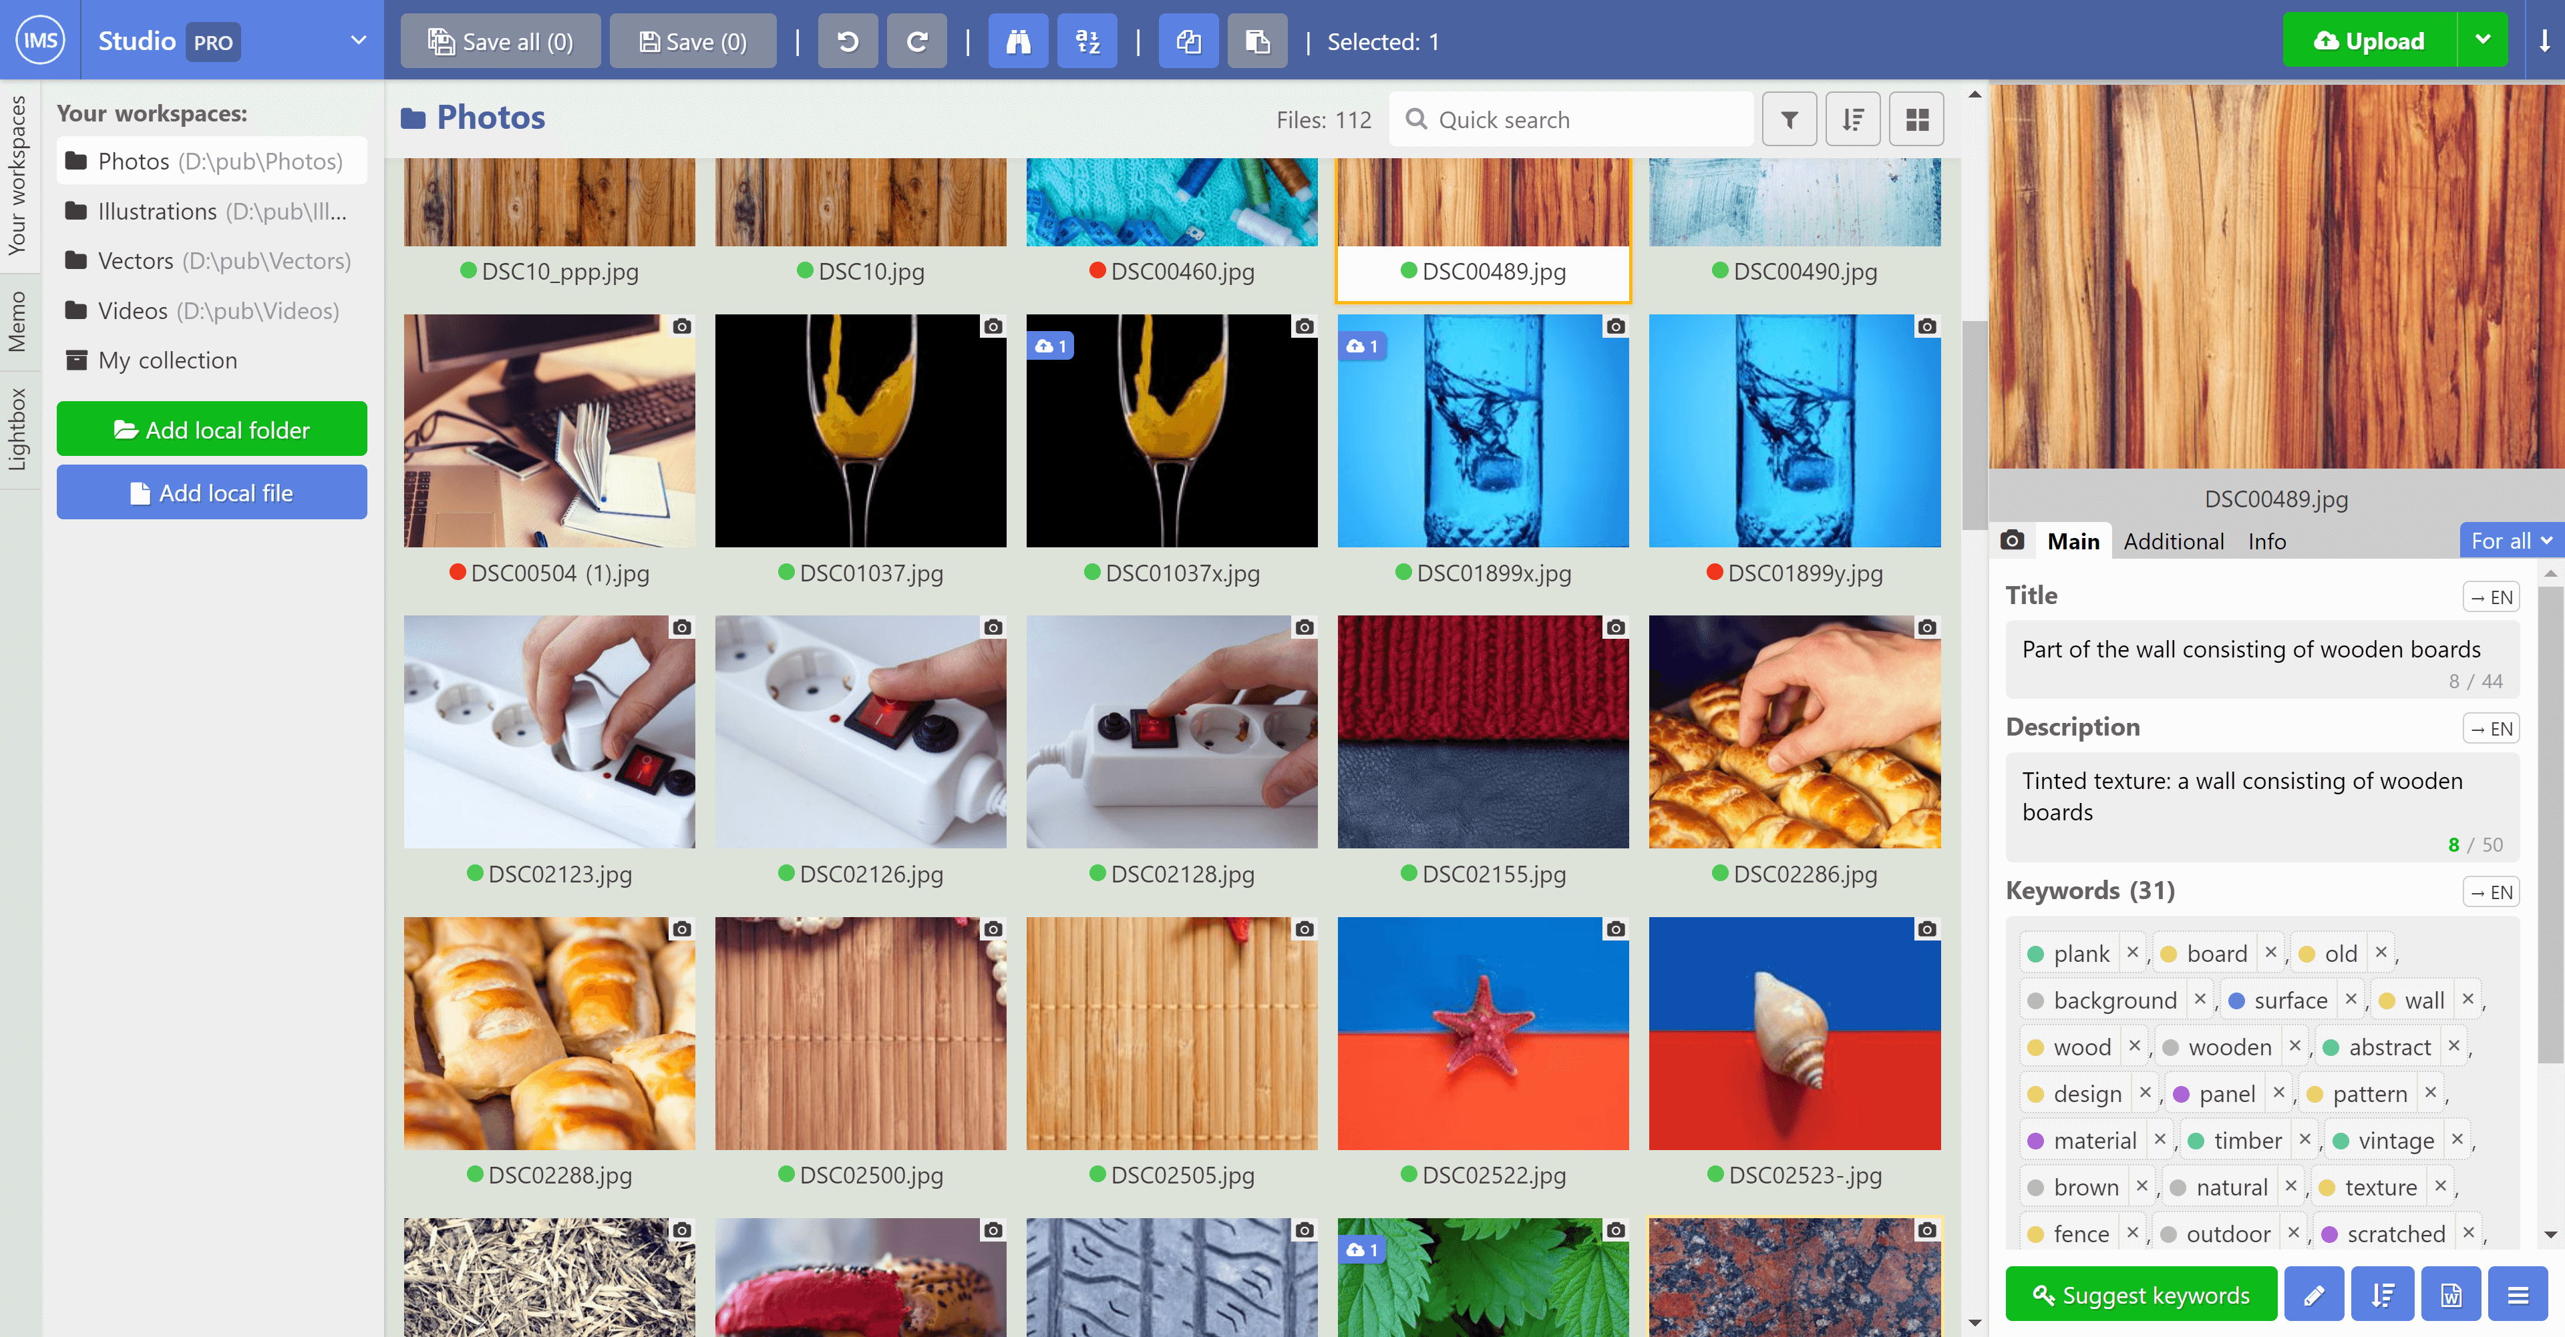This screenshot has width=2565, height=1337.
Task: Click the Undo arrow icon
Action: pos(848,41)
